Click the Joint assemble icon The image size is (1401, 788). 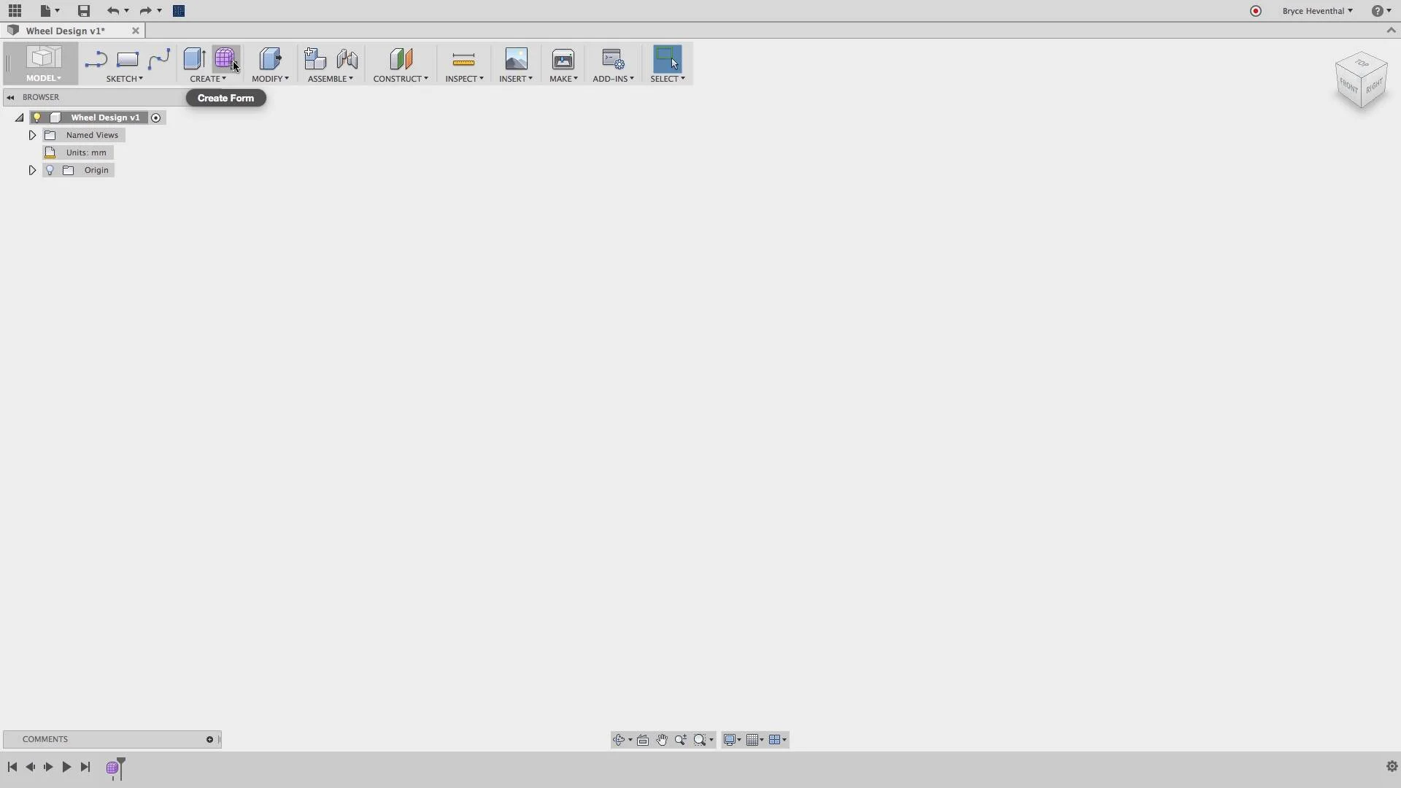coord(347,59)
